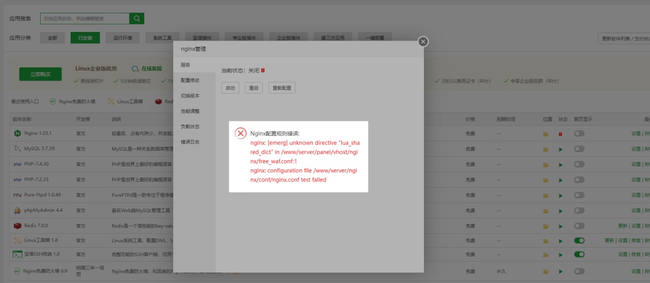This screenshot has width=650, height=283.
Task: Click the 重启 button
Action: click(x=253, y=88)
